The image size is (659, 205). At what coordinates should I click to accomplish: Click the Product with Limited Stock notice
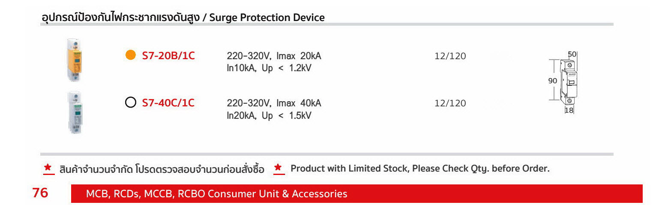[x=420, y=169]
